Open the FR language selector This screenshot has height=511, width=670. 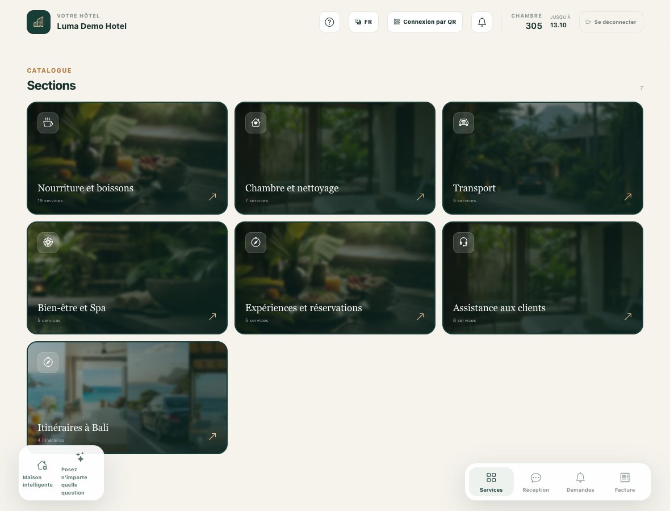(x=363, y=22)
